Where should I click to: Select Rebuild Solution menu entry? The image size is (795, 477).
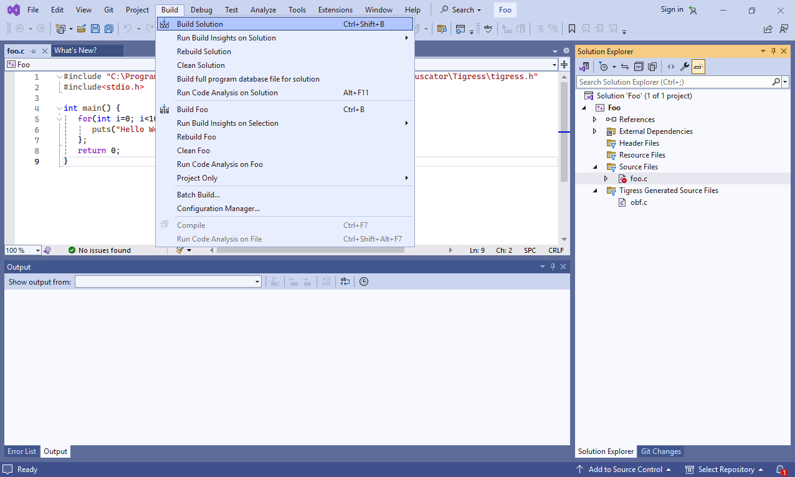click(204, 52)
